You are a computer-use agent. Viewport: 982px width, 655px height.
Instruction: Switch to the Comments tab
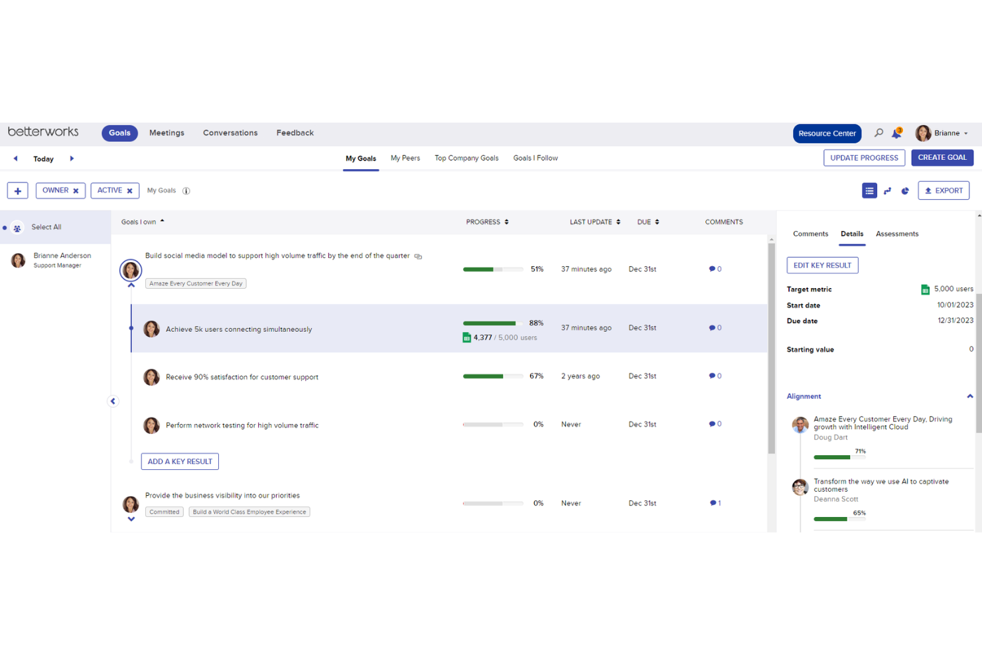tap(810, 234)
